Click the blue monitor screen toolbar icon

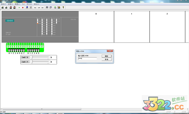[27, 7]
